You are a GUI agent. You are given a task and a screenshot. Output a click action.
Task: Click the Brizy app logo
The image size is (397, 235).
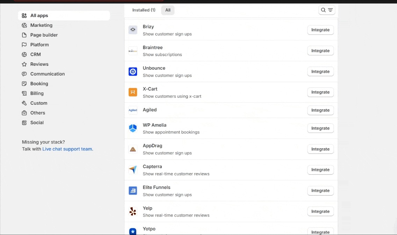point(133,30)
